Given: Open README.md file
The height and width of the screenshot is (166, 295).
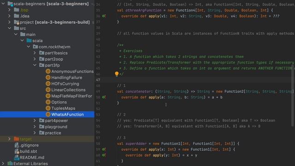Looking at the screenshot, I should [x=32, y=157].
